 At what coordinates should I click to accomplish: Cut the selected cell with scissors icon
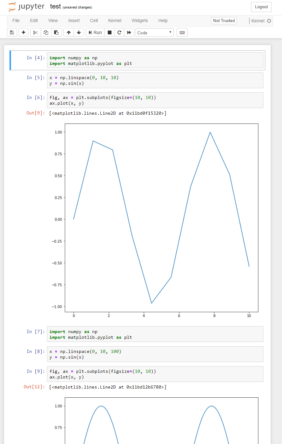coord(35,32)
